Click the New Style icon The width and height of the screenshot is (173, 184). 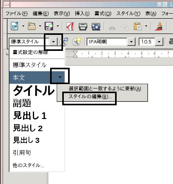pos(77,41)
